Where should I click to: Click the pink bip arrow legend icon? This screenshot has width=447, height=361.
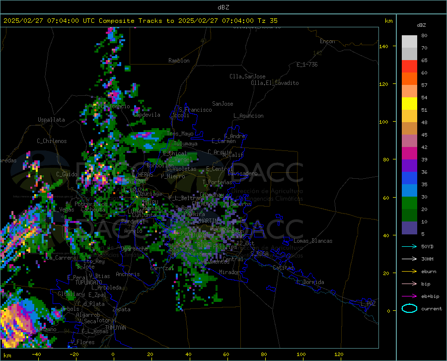pyautogui.click(x=409, y=284)
